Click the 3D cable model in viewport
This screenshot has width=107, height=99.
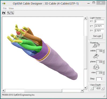pyautogui.click(x=42, y=52)
